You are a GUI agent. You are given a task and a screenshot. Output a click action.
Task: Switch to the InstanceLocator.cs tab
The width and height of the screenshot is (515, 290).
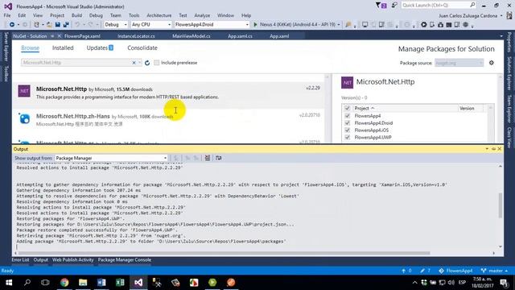click(136, 36)
